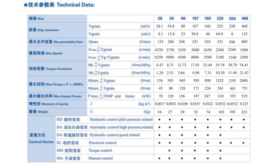Image resolution: width=269 pixels, height=168 pixels.
Task: Select the size 468 column header
Action: [245, 19]
